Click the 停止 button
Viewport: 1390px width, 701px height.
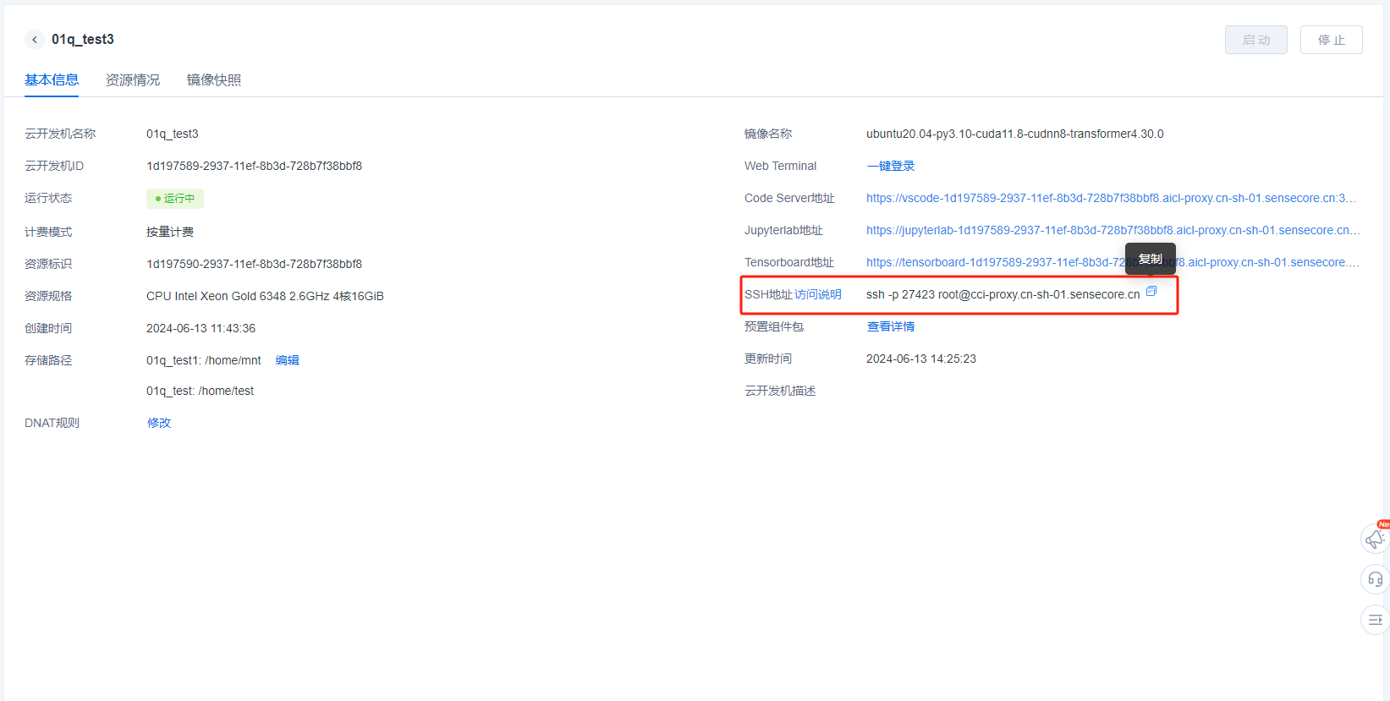pos(1332,40)
